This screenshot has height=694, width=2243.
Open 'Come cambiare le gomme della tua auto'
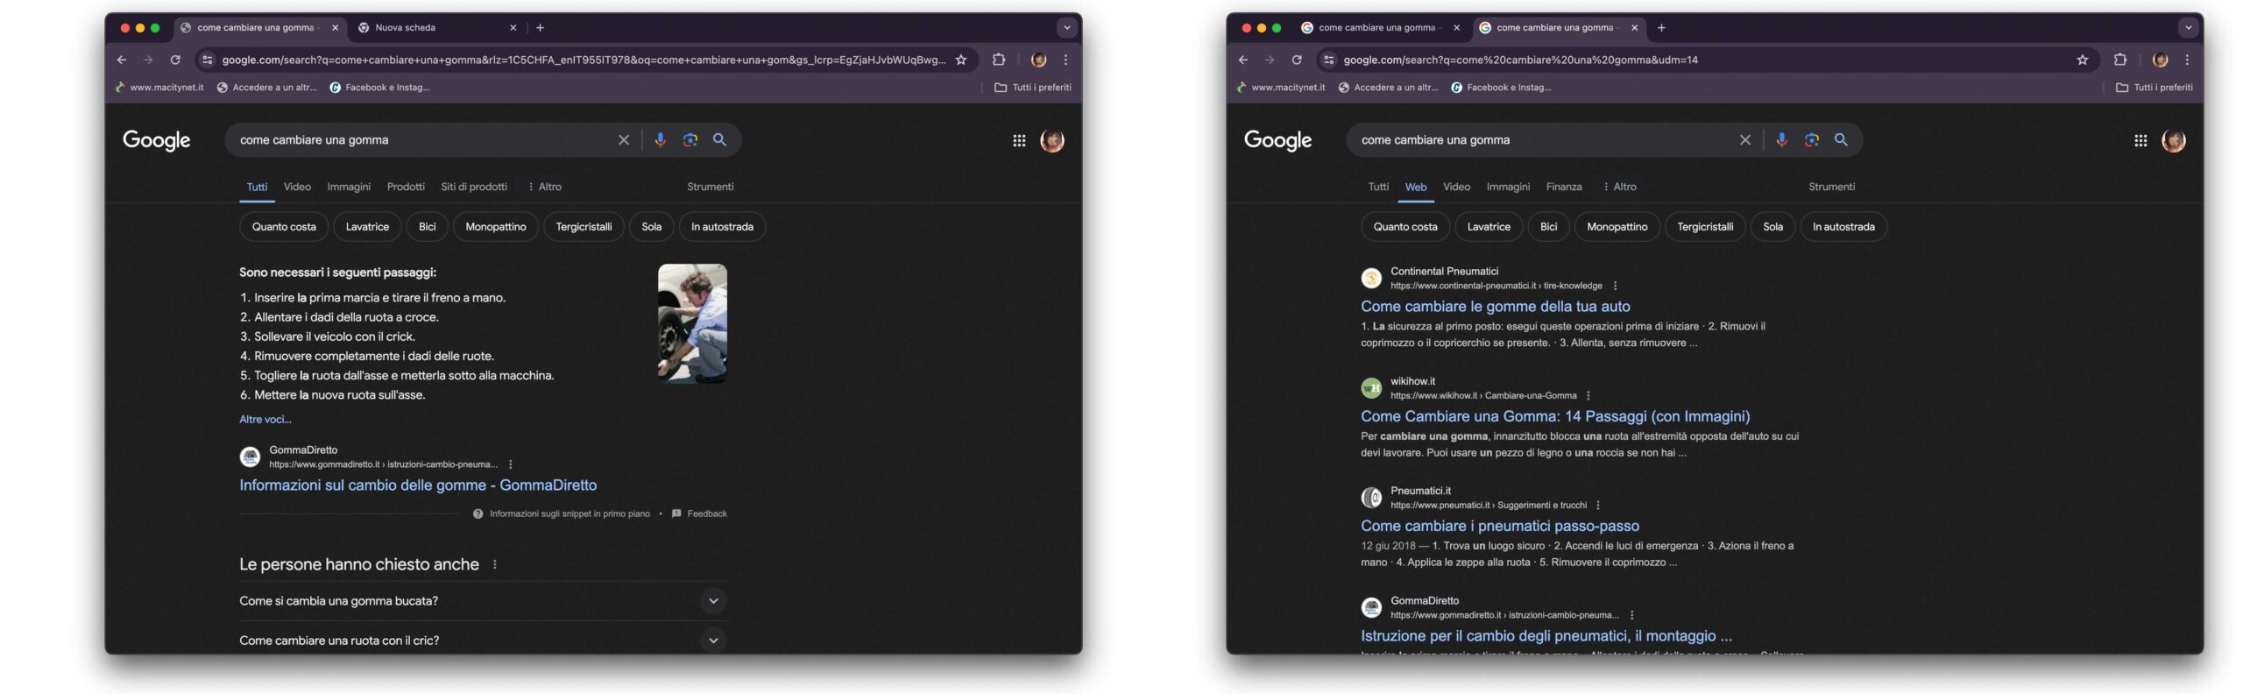[1495, 307]
